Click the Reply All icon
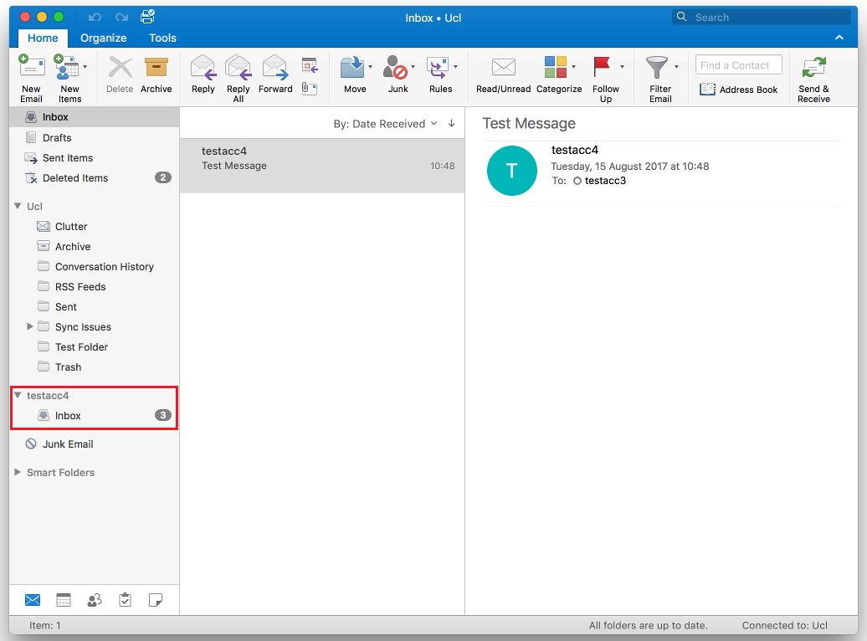The image size is (867, 641). (239, 68)
